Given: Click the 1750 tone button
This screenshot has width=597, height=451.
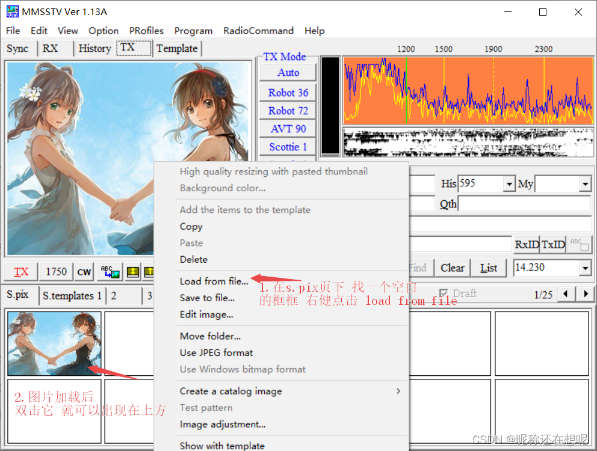Looking at the screenshot, I should click(x=57, y=272).
